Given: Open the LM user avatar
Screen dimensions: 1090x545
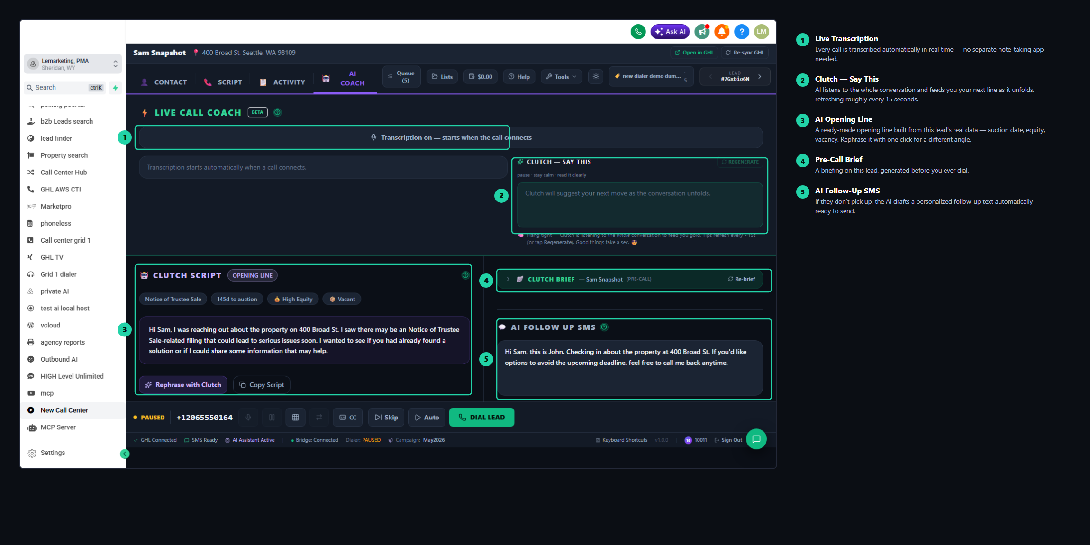Looking at the screenshot, I should [x=762, y=32].
